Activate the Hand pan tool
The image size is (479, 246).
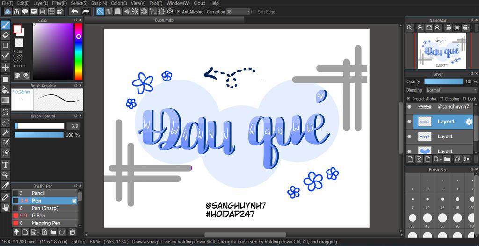click(x=6, y=208)
